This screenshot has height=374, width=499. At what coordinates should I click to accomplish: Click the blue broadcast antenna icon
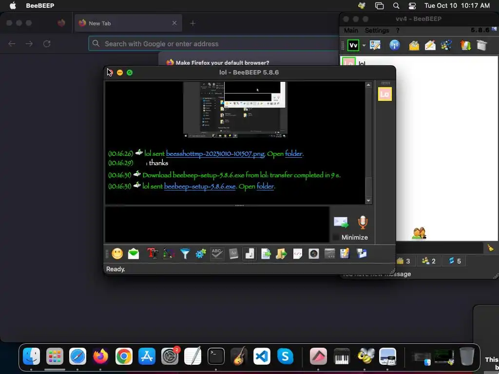(395, 45)
